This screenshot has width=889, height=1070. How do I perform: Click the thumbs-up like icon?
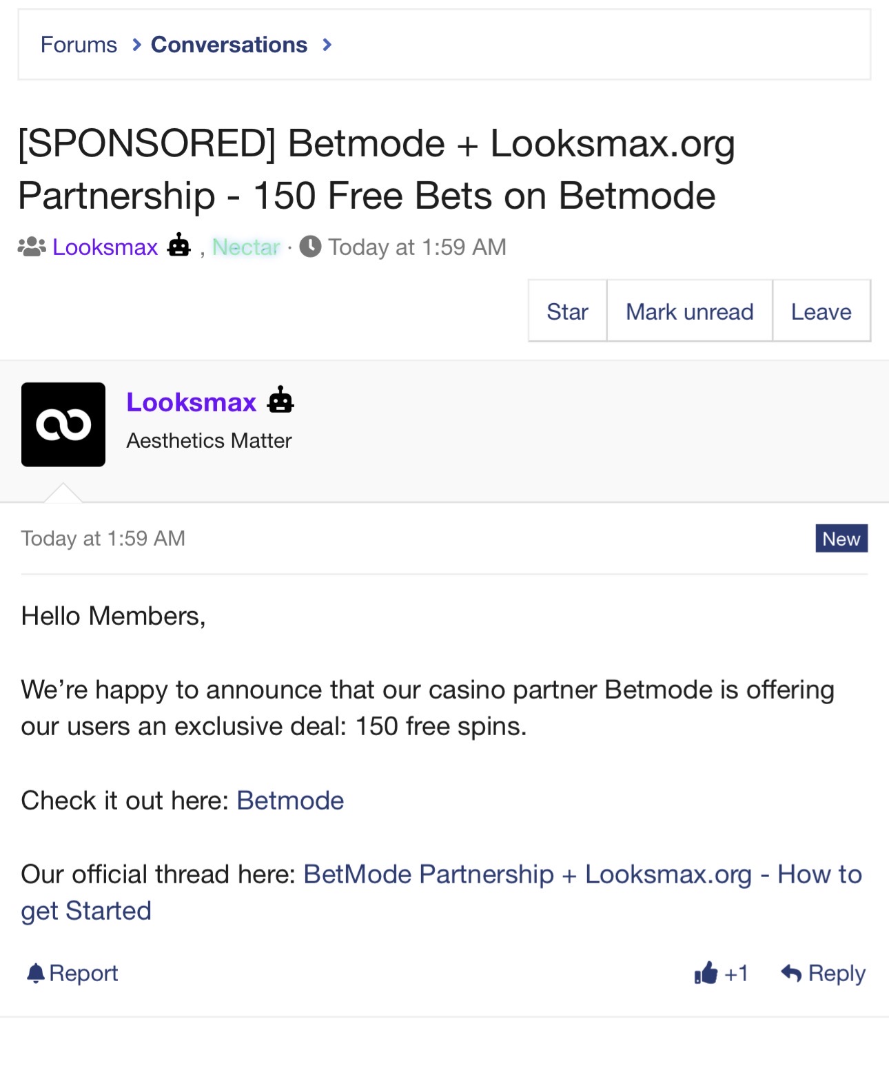[x=706, y=973]
